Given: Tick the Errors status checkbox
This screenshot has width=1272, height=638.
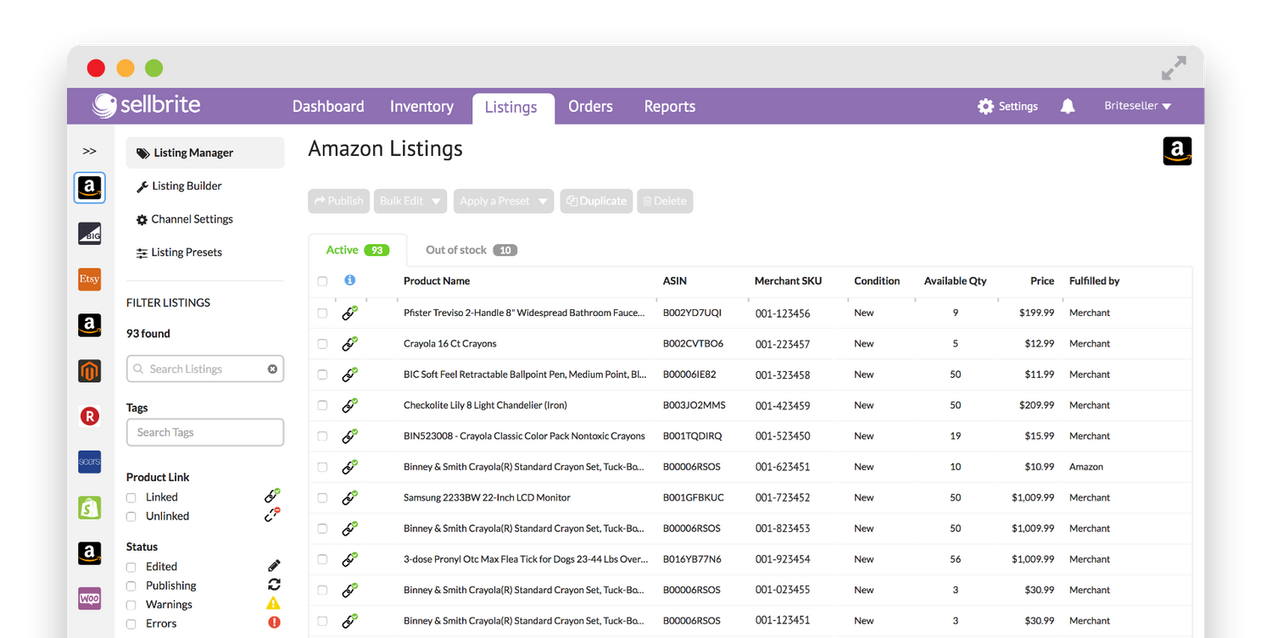Looking at the screenshot, I should [131, 624].
